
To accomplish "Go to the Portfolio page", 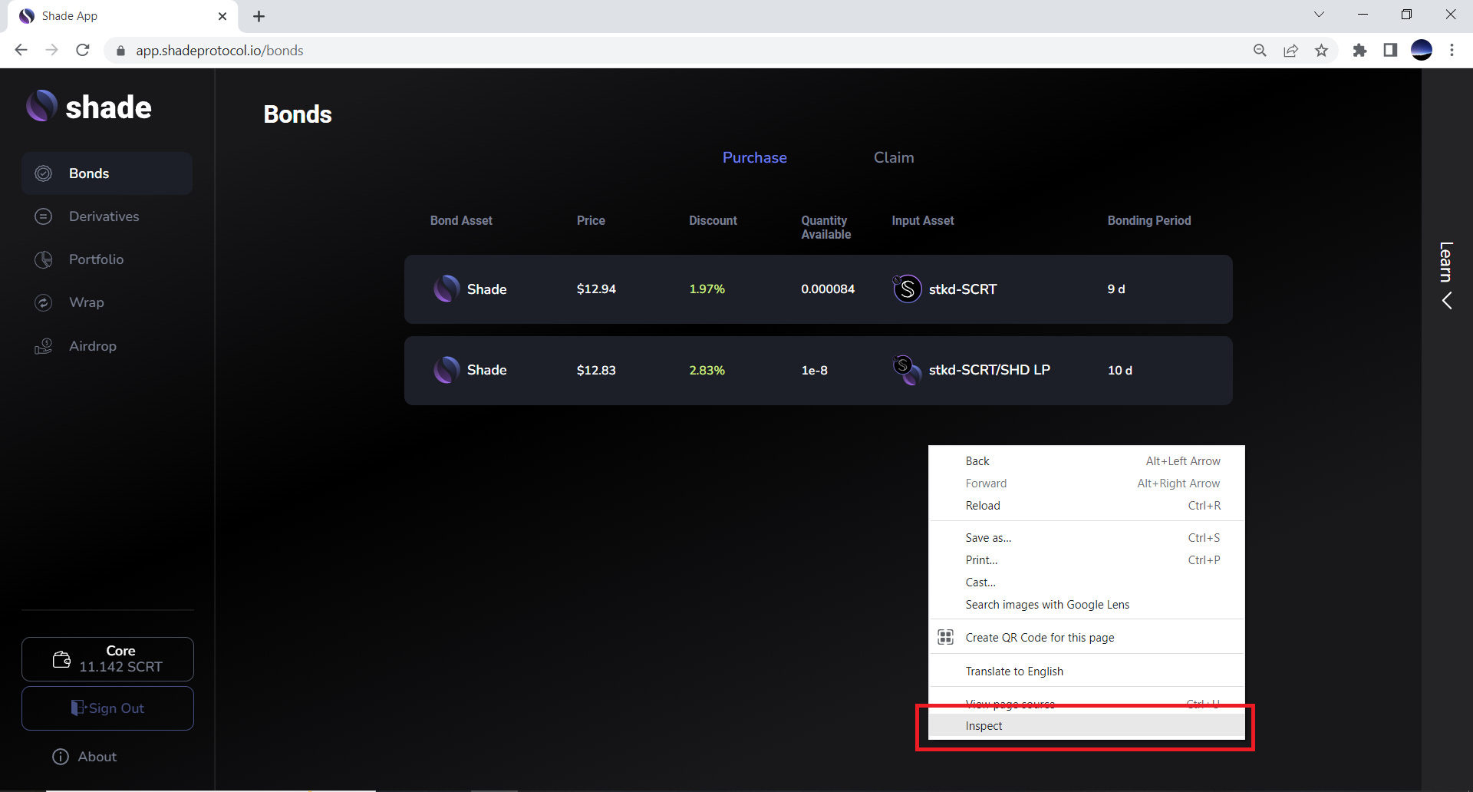I will [x=107, y=259].
